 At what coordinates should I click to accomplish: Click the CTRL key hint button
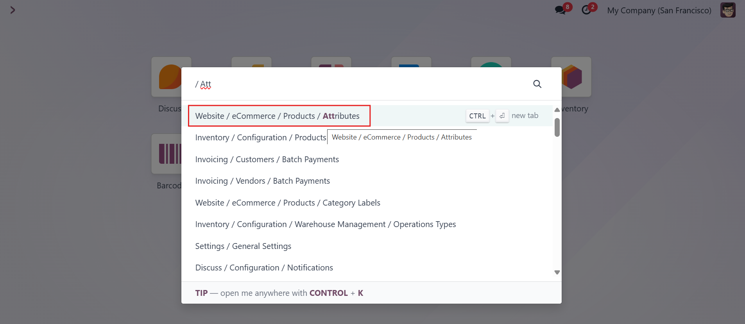477,116
